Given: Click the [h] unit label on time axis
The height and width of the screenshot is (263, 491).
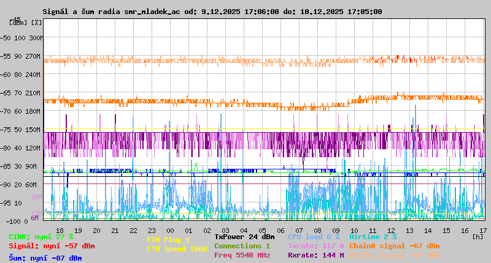Looking at the screenshot, I should coord(477,236).
